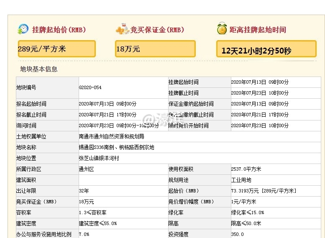Viewport: 325px width, 238px height.
Task: Click 南通市通州自然资源和规划局 owner text
Action: [x=111, y=136]
